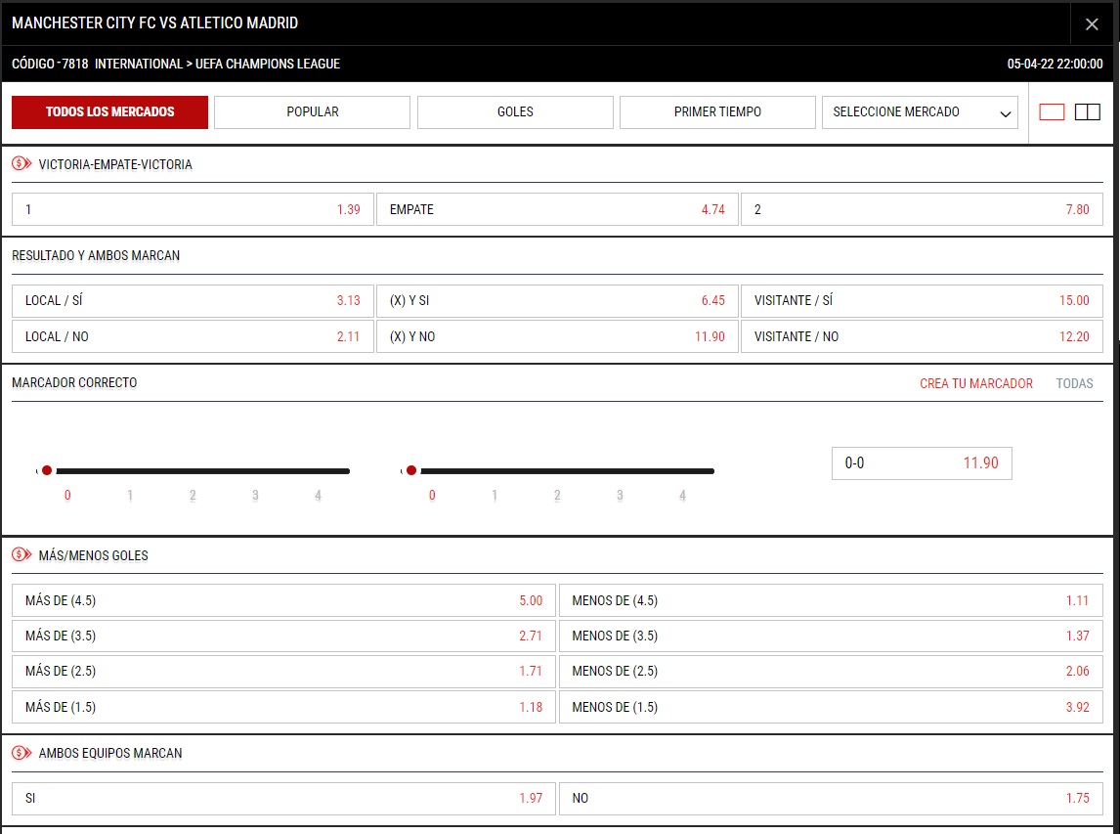
Task: Set home team slider to 4
Action: pyautogui.click(x=318, y=496)
